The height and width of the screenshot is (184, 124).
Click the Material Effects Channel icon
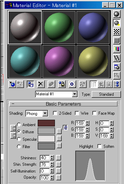click(72, 84)
